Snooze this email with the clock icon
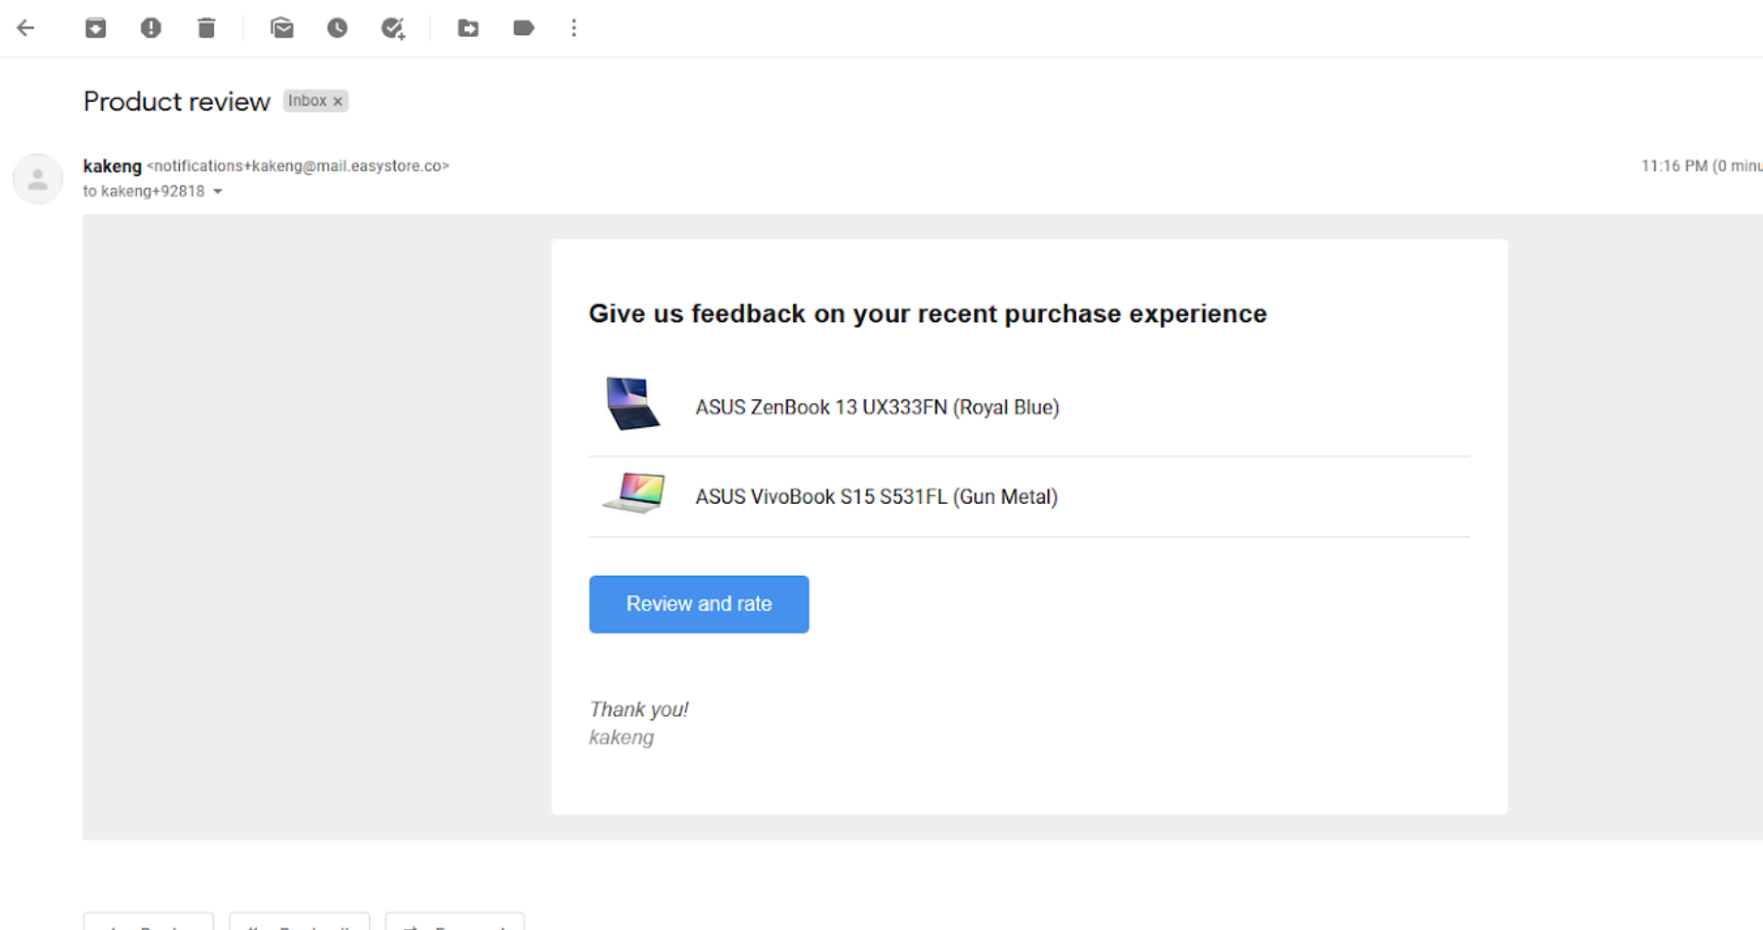This screenshot has width=1763, height=930. coord(337,28)
